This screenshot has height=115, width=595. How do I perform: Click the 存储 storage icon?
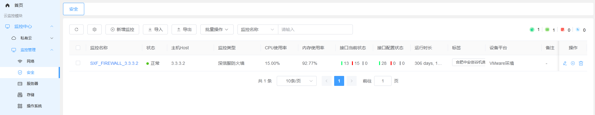click(20, 95)
